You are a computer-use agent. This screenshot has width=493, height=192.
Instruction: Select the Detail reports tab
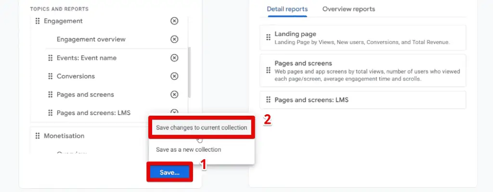click(287, 9)
